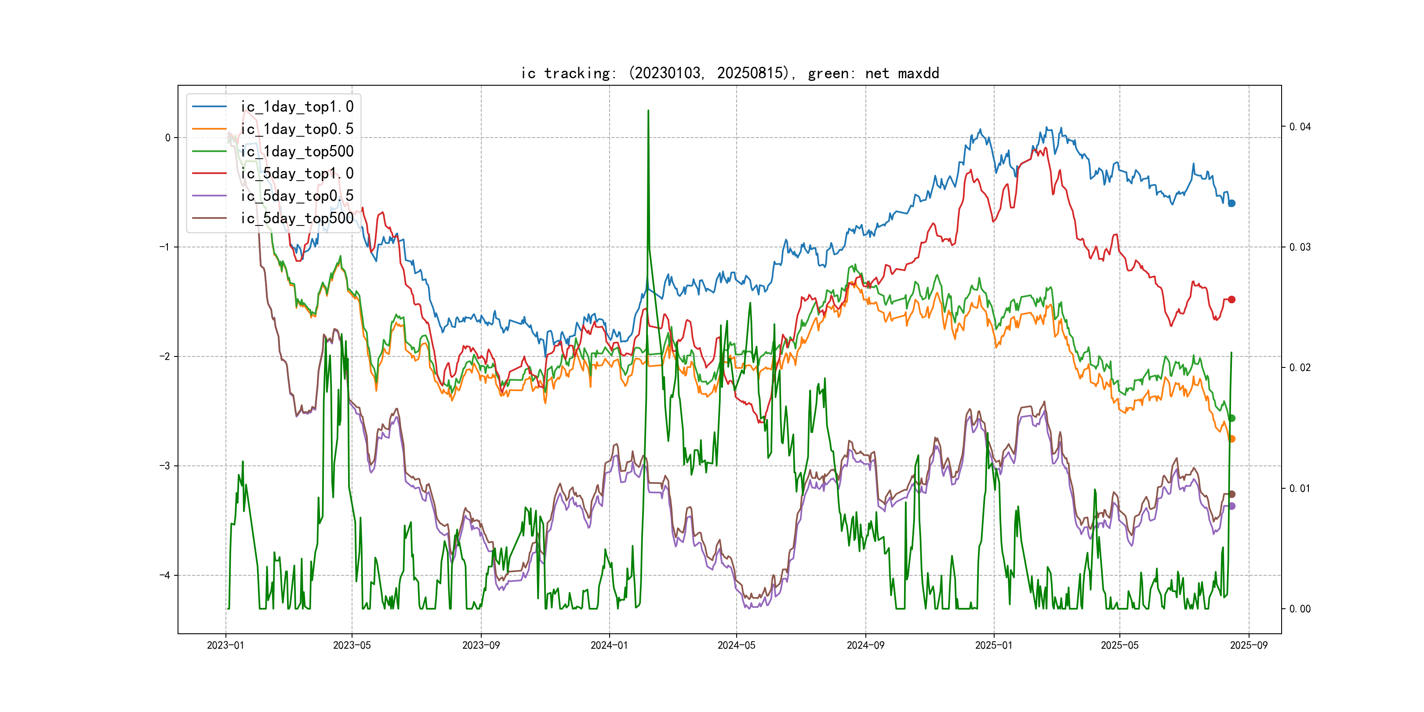Click the ic_5day_top500 legend label
The image size is (1424, 712).
[x=297, y=218]
